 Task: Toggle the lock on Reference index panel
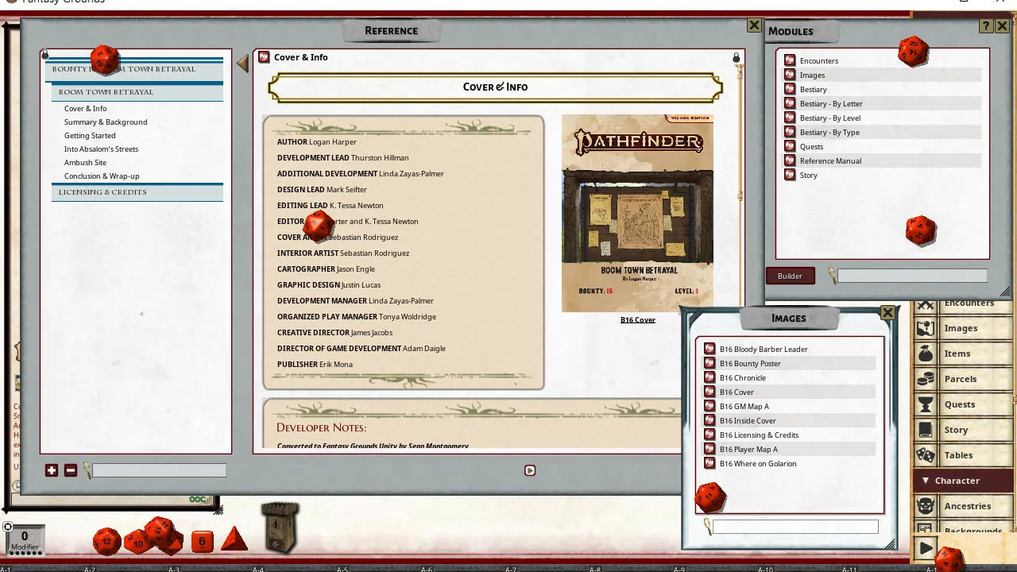coord(45,55)
